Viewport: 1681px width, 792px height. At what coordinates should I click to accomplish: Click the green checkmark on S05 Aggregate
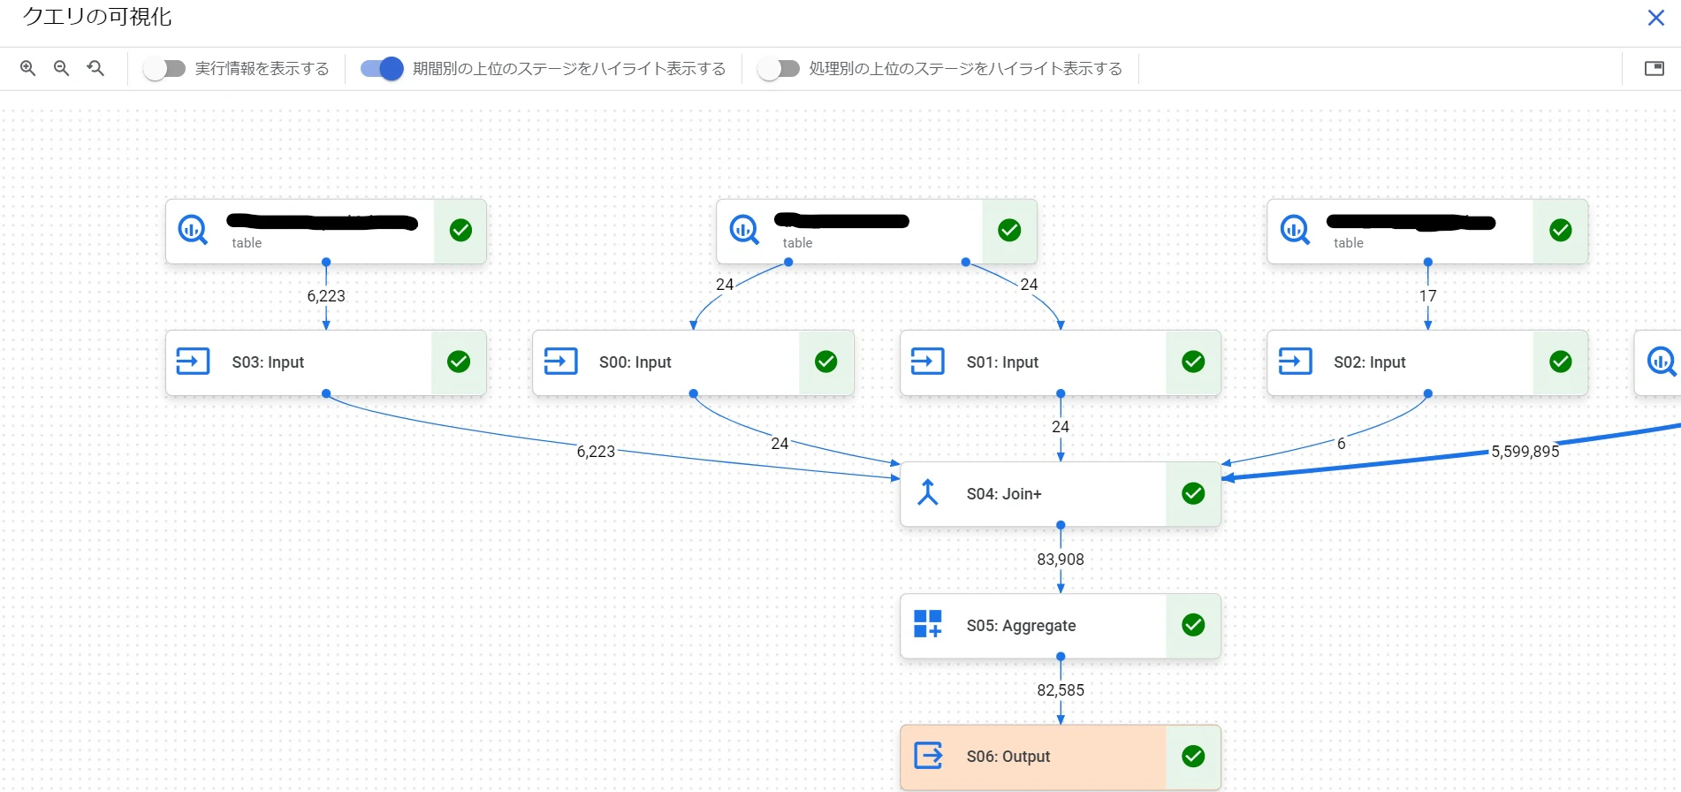pos(1193,625)
